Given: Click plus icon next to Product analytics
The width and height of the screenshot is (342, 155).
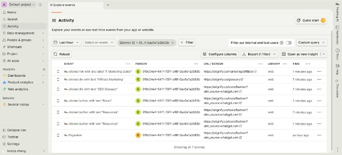Looking at the screenshot, I should click(x=43, y=82).
